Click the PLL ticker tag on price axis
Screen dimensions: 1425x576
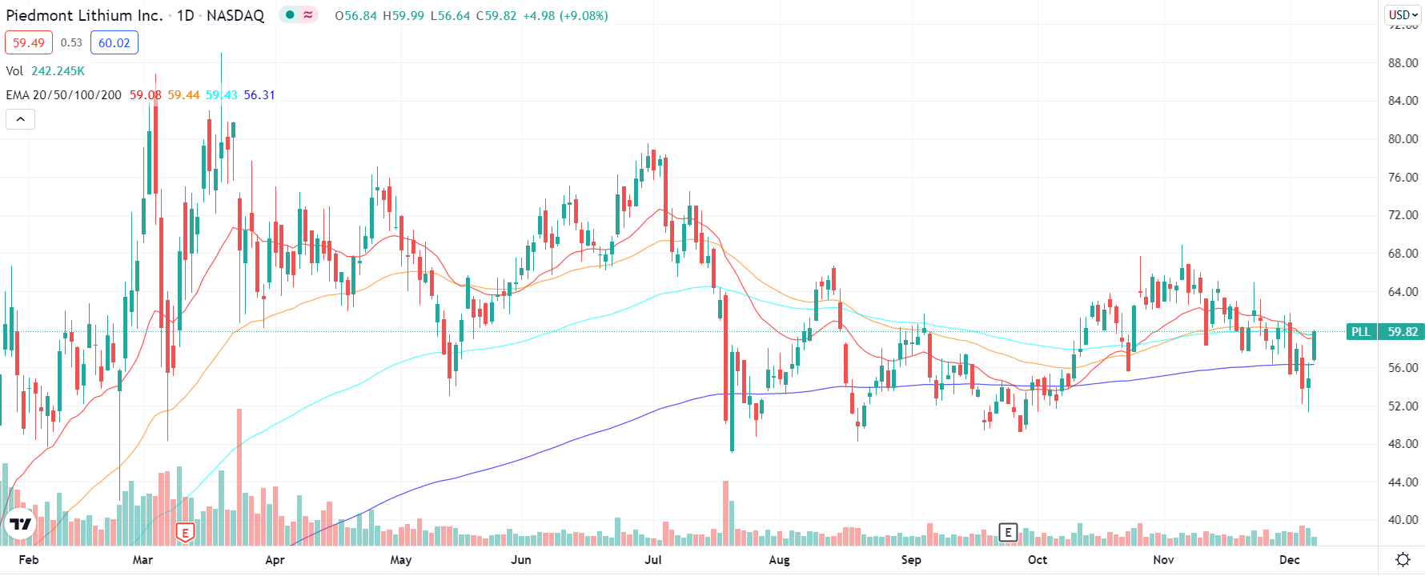(x=1361, y=331)
